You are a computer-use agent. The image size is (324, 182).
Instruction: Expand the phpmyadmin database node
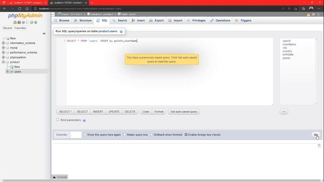(x=4, y=57)
